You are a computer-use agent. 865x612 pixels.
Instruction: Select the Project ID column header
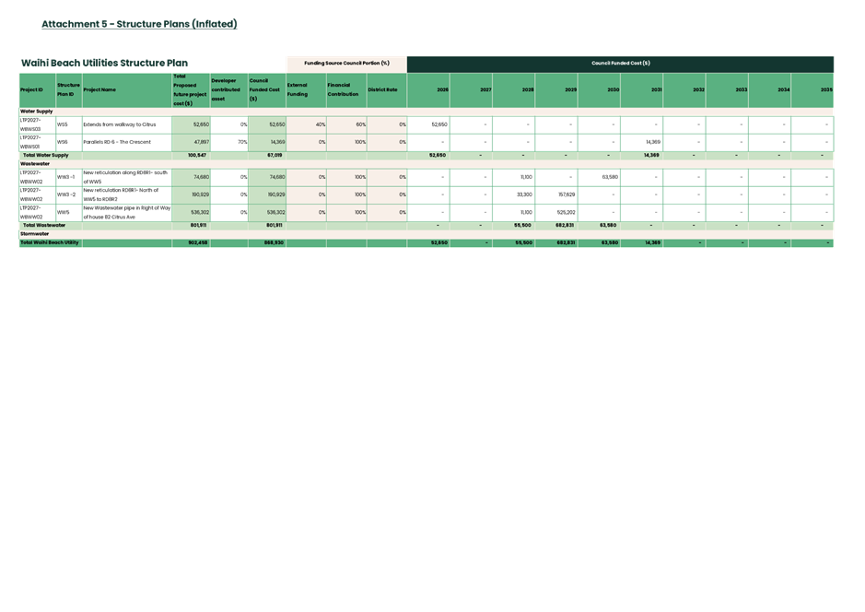[x=31, y=90]
